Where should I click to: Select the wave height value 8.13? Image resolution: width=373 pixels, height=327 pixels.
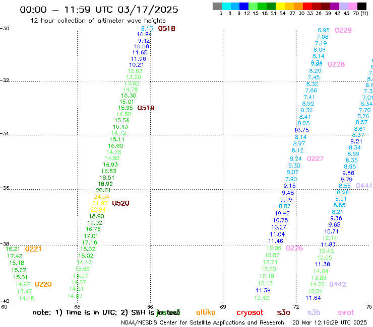(147, 29)
